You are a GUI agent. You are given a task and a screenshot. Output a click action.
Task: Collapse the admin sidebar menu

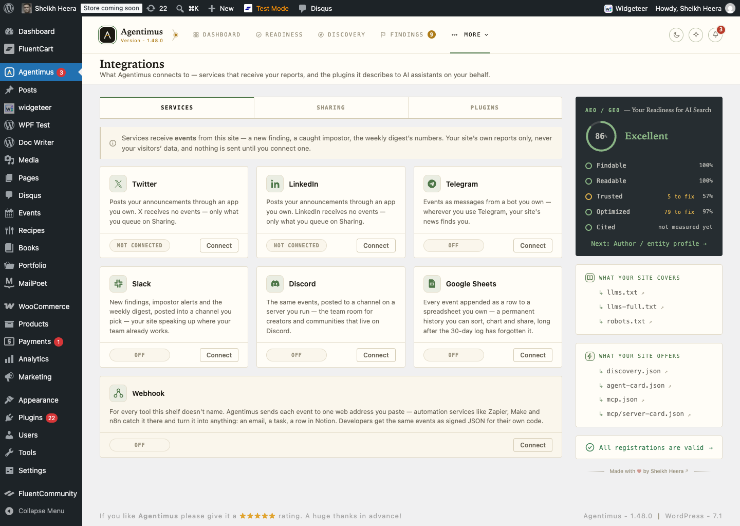click(x=41, y=511)
